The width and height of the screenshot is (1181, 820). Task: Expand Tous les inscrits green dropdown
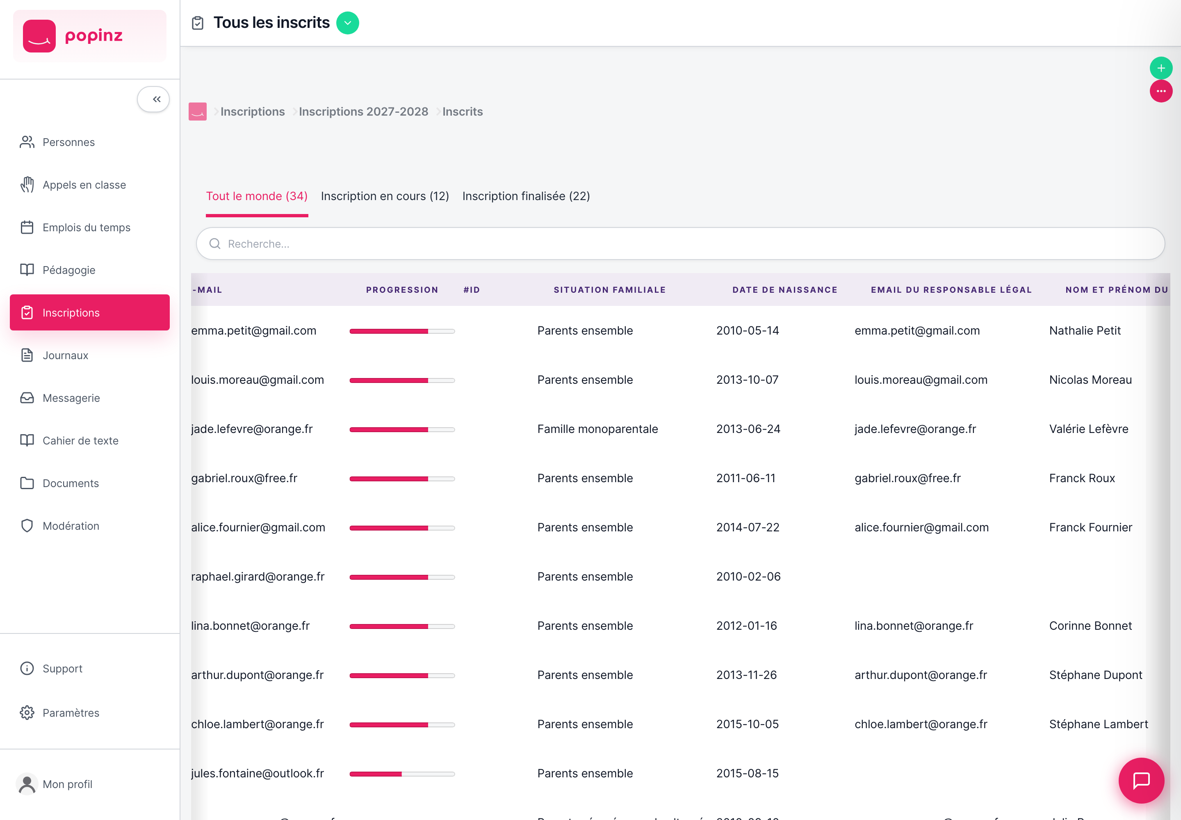click(x=347, y=23)
